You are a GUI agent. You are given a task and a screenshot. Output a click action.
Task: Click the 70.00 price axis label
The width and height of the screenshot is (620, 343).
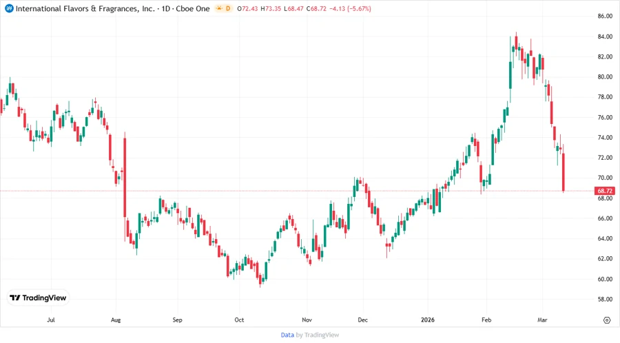point(605,178)
